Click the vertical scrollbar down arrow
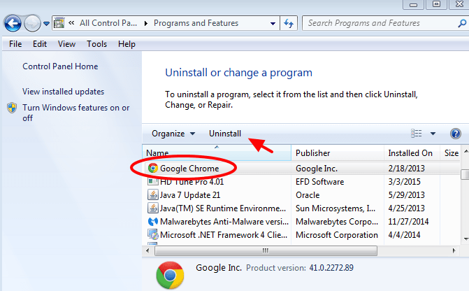The image size is (469, 291). (466, 239)
